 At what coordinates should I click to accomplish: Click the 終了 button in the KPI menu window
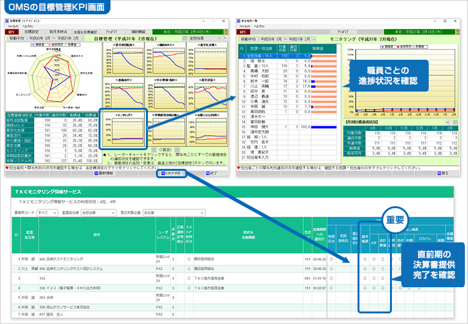[212, 173]
